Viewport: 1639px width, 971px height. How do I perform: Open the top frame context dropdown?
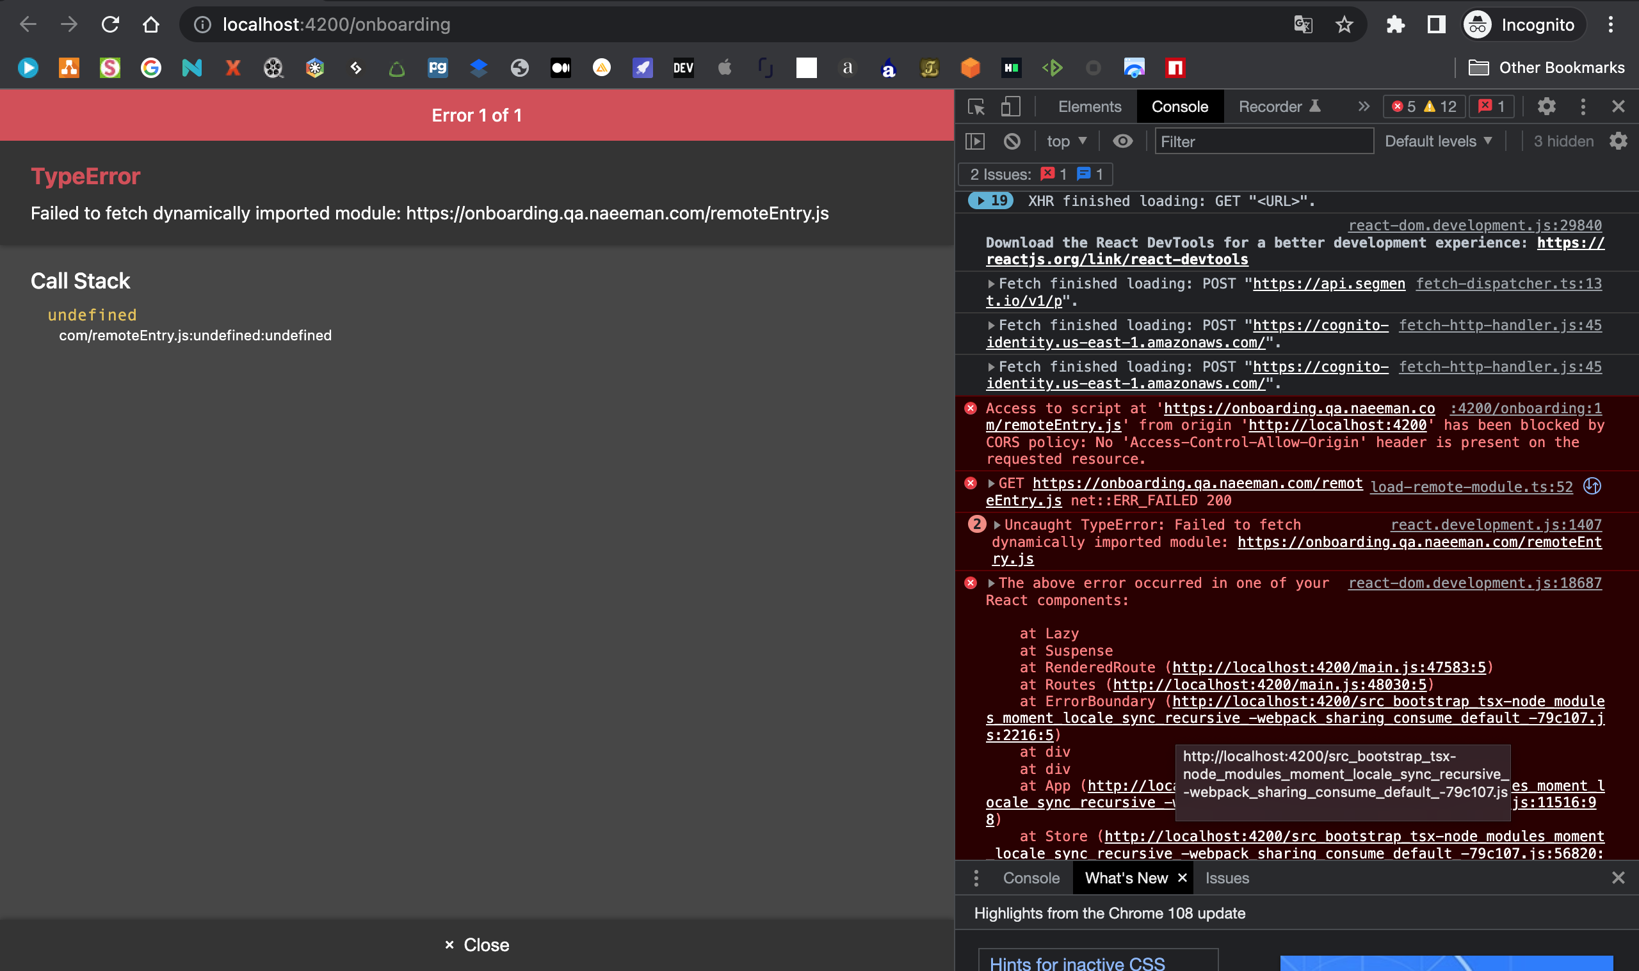[1065, 141]
